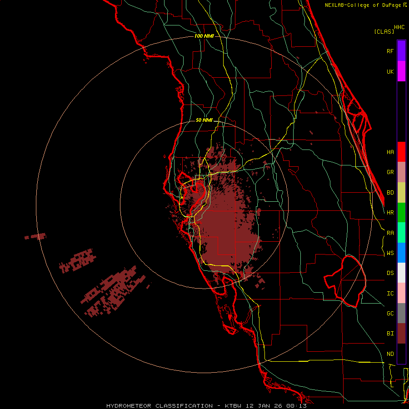Click the BD legend label
This screenshot has height=409, width=409.
tap(390, 193)
